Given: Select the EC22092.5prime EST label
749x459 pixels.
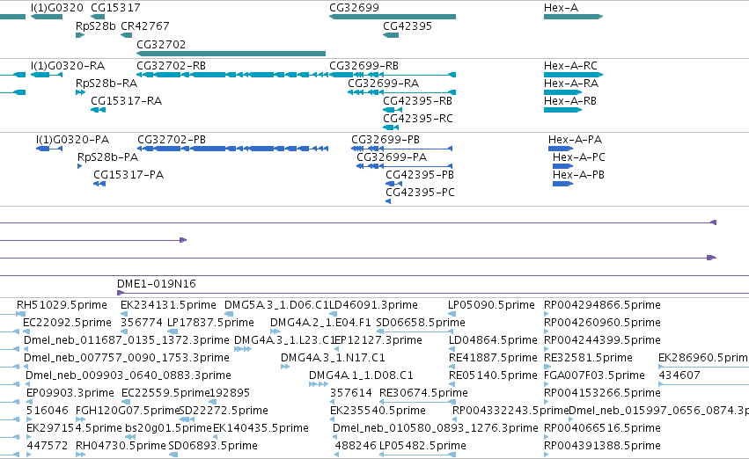Looking at the screenshot, I should [68, 323].
